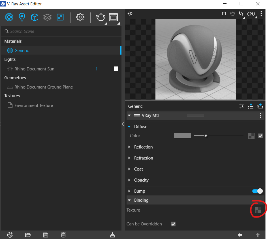
Task: Collapse the Binding section
Action: click(x=129, y=200)
